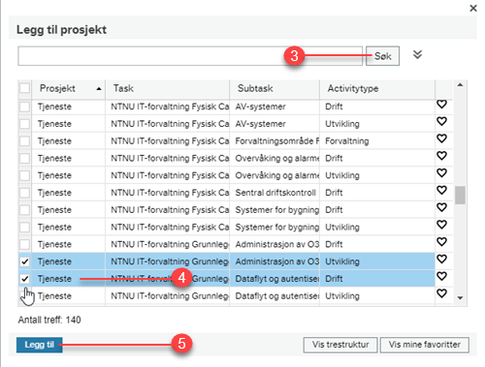
Task: Check the AV-systemer Utvikling row checkbox
Action: (x=24, y=124)
